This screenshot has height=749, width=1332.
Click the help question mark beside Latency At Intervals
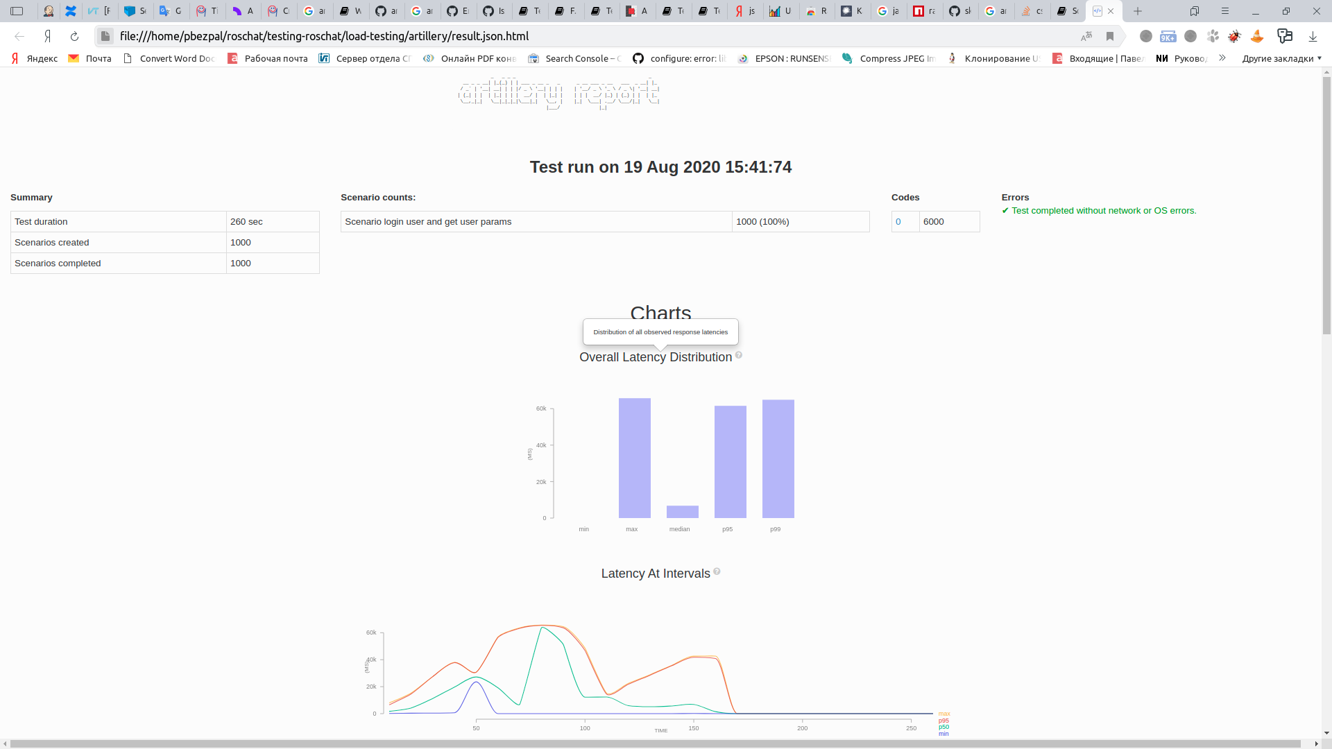tap(717, 571)
